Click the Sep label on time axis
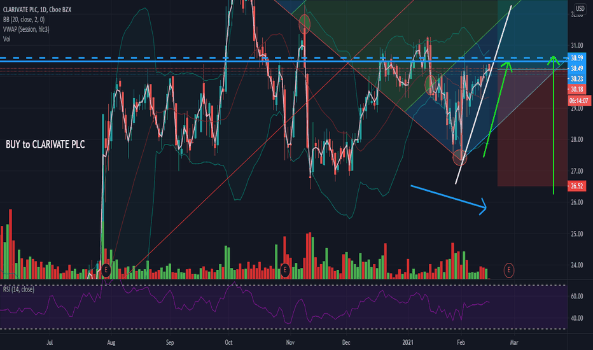The height and width of the screenshot is (350, 593). click(170, 342)
